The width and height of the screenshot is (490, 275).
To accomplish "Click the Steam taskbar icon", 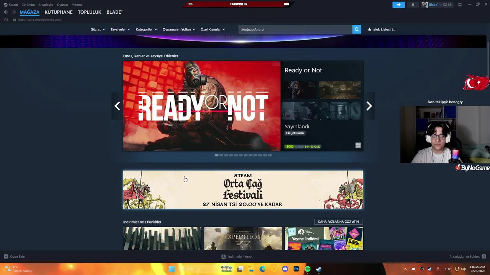I will click(x=318, y=269).
